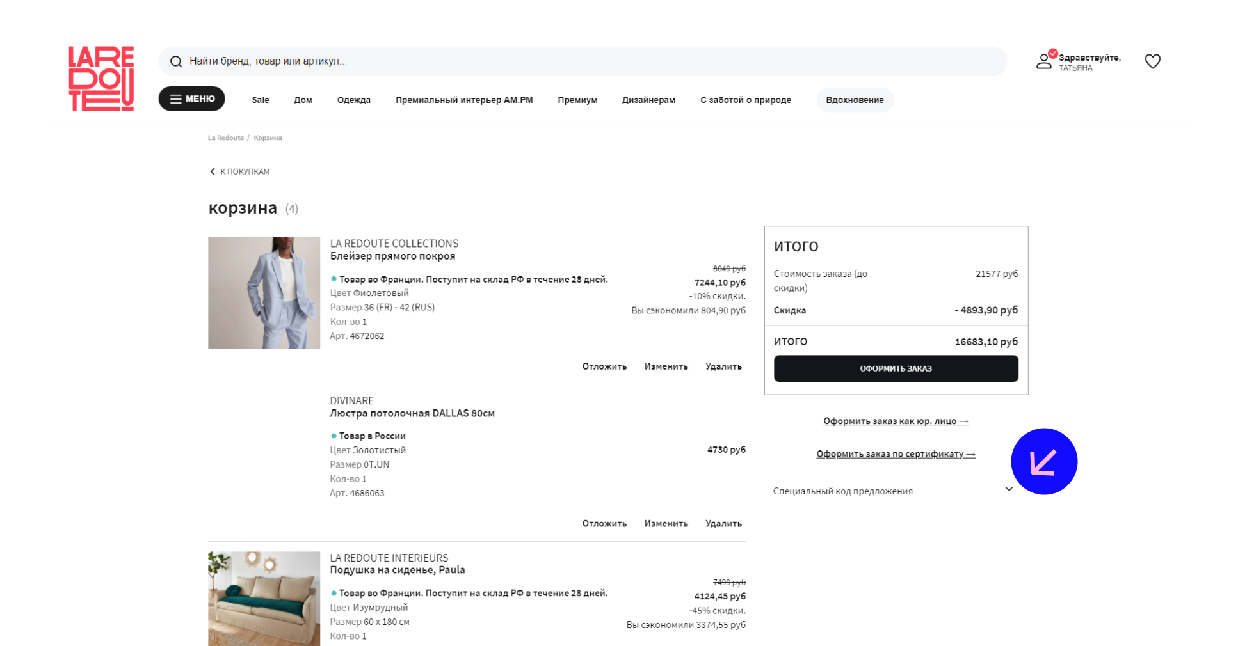Viewport: 1238px width, 646px height.
Task: Open the user account icon
Action: [x=1044, y=61]
